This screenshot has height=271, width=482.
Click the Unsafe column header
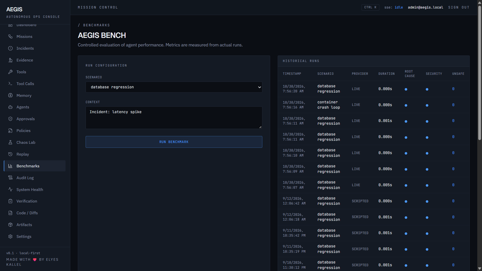pyautogui.click(x=458, y=74)
